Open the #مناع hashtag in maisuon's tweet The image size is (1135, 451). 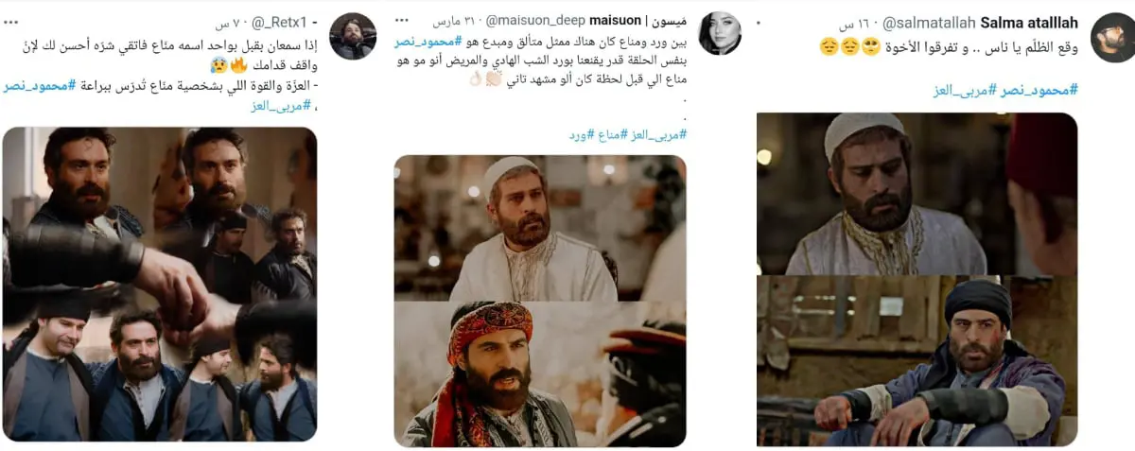(611, 135)
